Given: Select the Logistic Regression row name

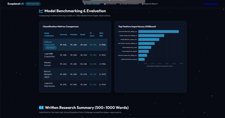Looking at the screenshot, I should 49,85.
